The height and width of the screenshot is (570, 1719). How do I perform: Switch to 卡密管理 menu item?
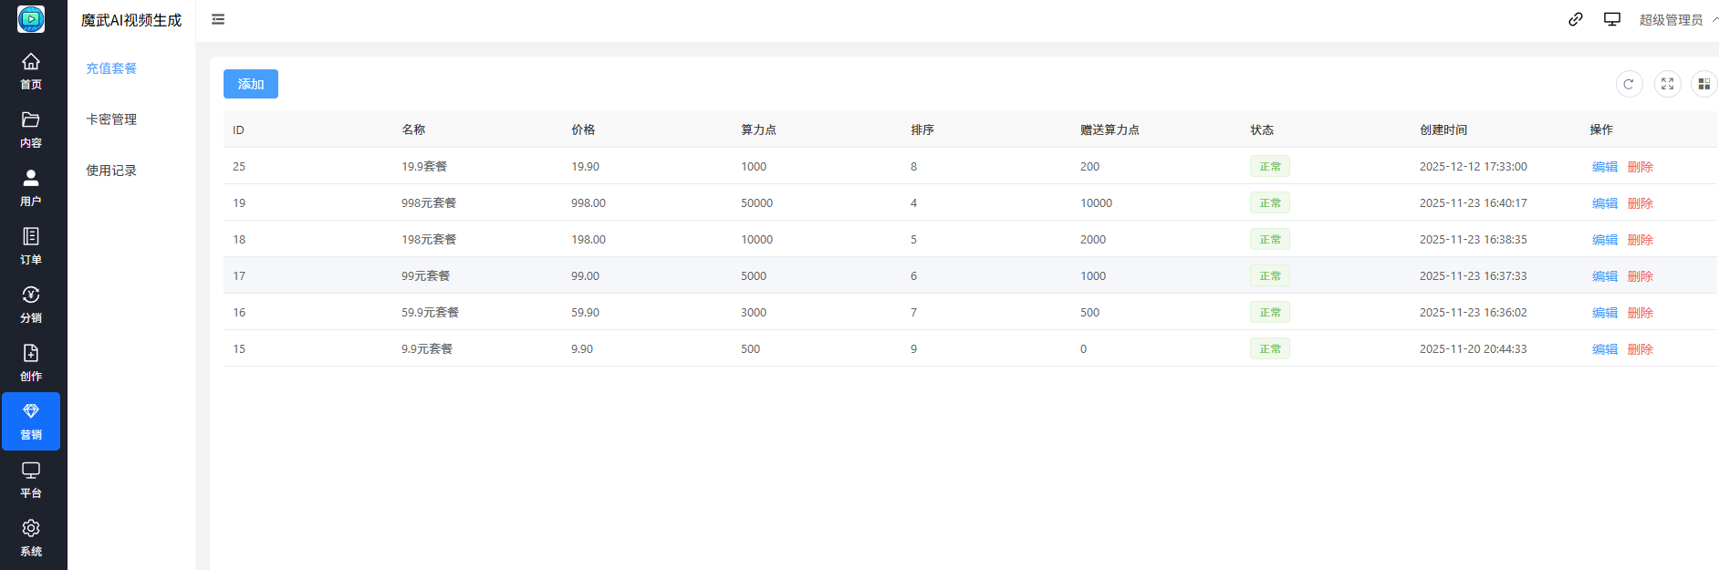click(x=111, y=119)
